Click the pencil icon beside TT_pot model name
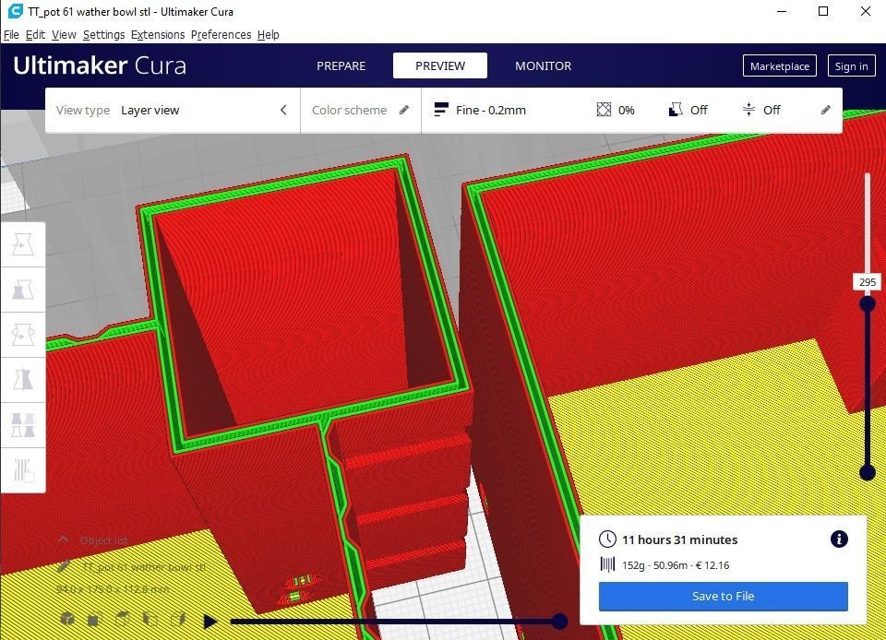The height and width of the screenshot is (640, 886). 64,565
